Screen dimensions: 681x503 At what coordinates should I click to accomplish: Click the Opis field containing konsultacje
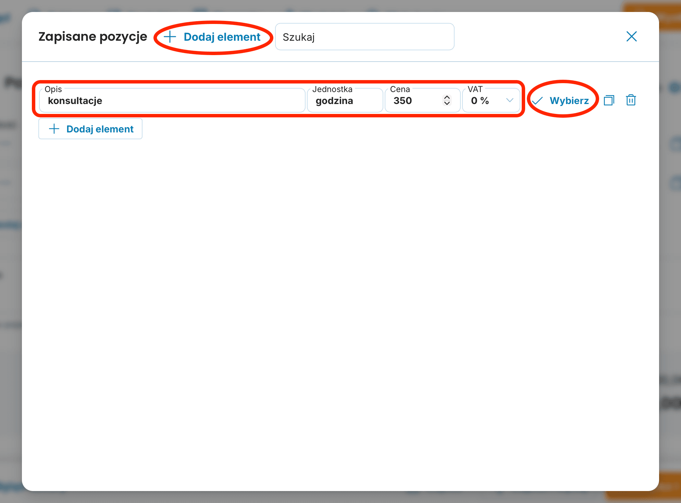pyautogui.click(x=172, y=101)
